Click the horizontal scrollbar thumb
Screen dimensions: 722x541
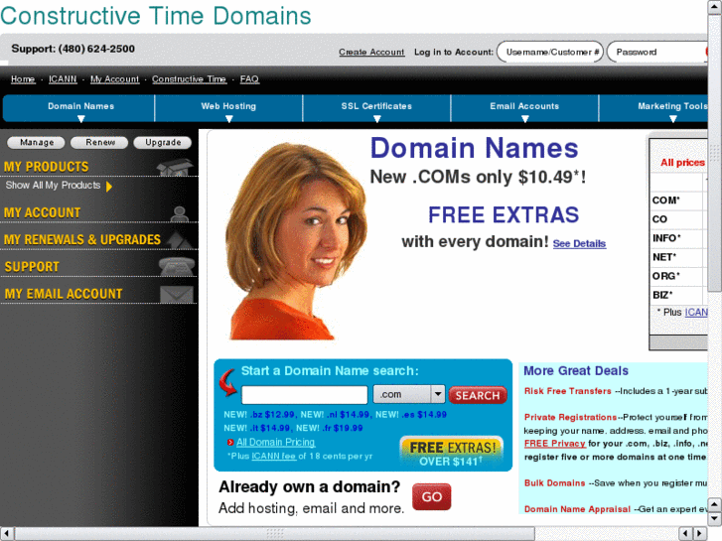275,533
